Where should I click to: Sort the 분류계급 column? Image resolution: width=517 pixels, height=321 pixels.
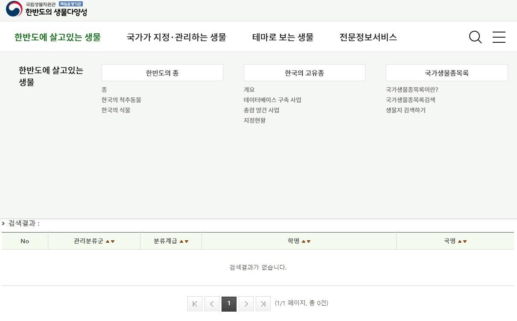coord(184,241)
